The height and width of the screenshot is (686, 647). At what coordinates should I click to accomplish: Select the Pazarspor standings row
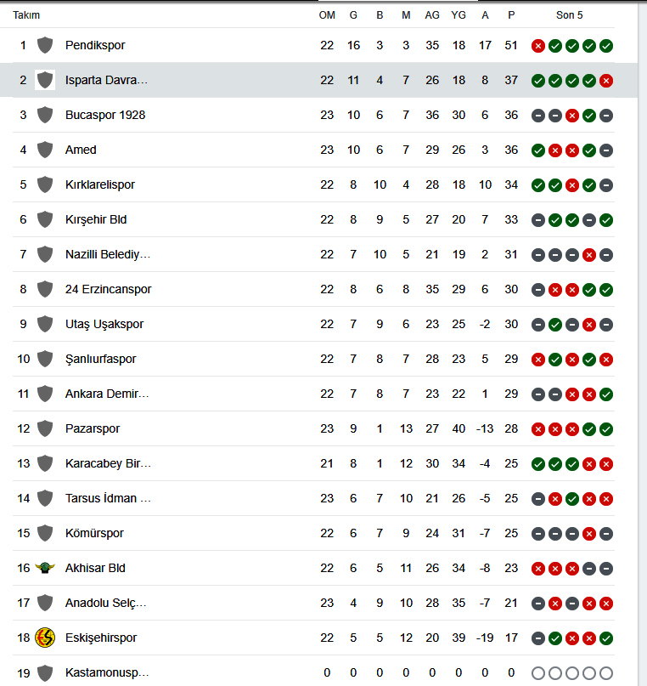pyautogui.click(x=313, y=428)
